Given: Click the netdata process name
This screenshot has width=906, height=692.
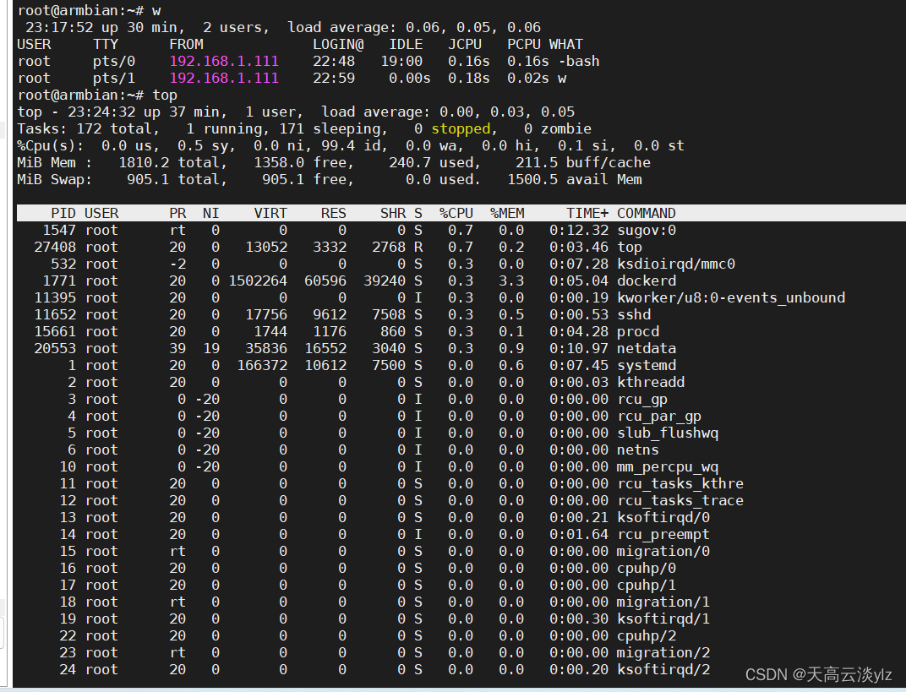Looking at the screenshot, I should 646,348.
